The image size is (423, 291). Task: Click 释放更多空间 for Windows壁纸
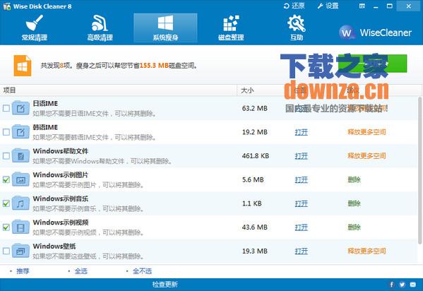click(x=367, y=251)
